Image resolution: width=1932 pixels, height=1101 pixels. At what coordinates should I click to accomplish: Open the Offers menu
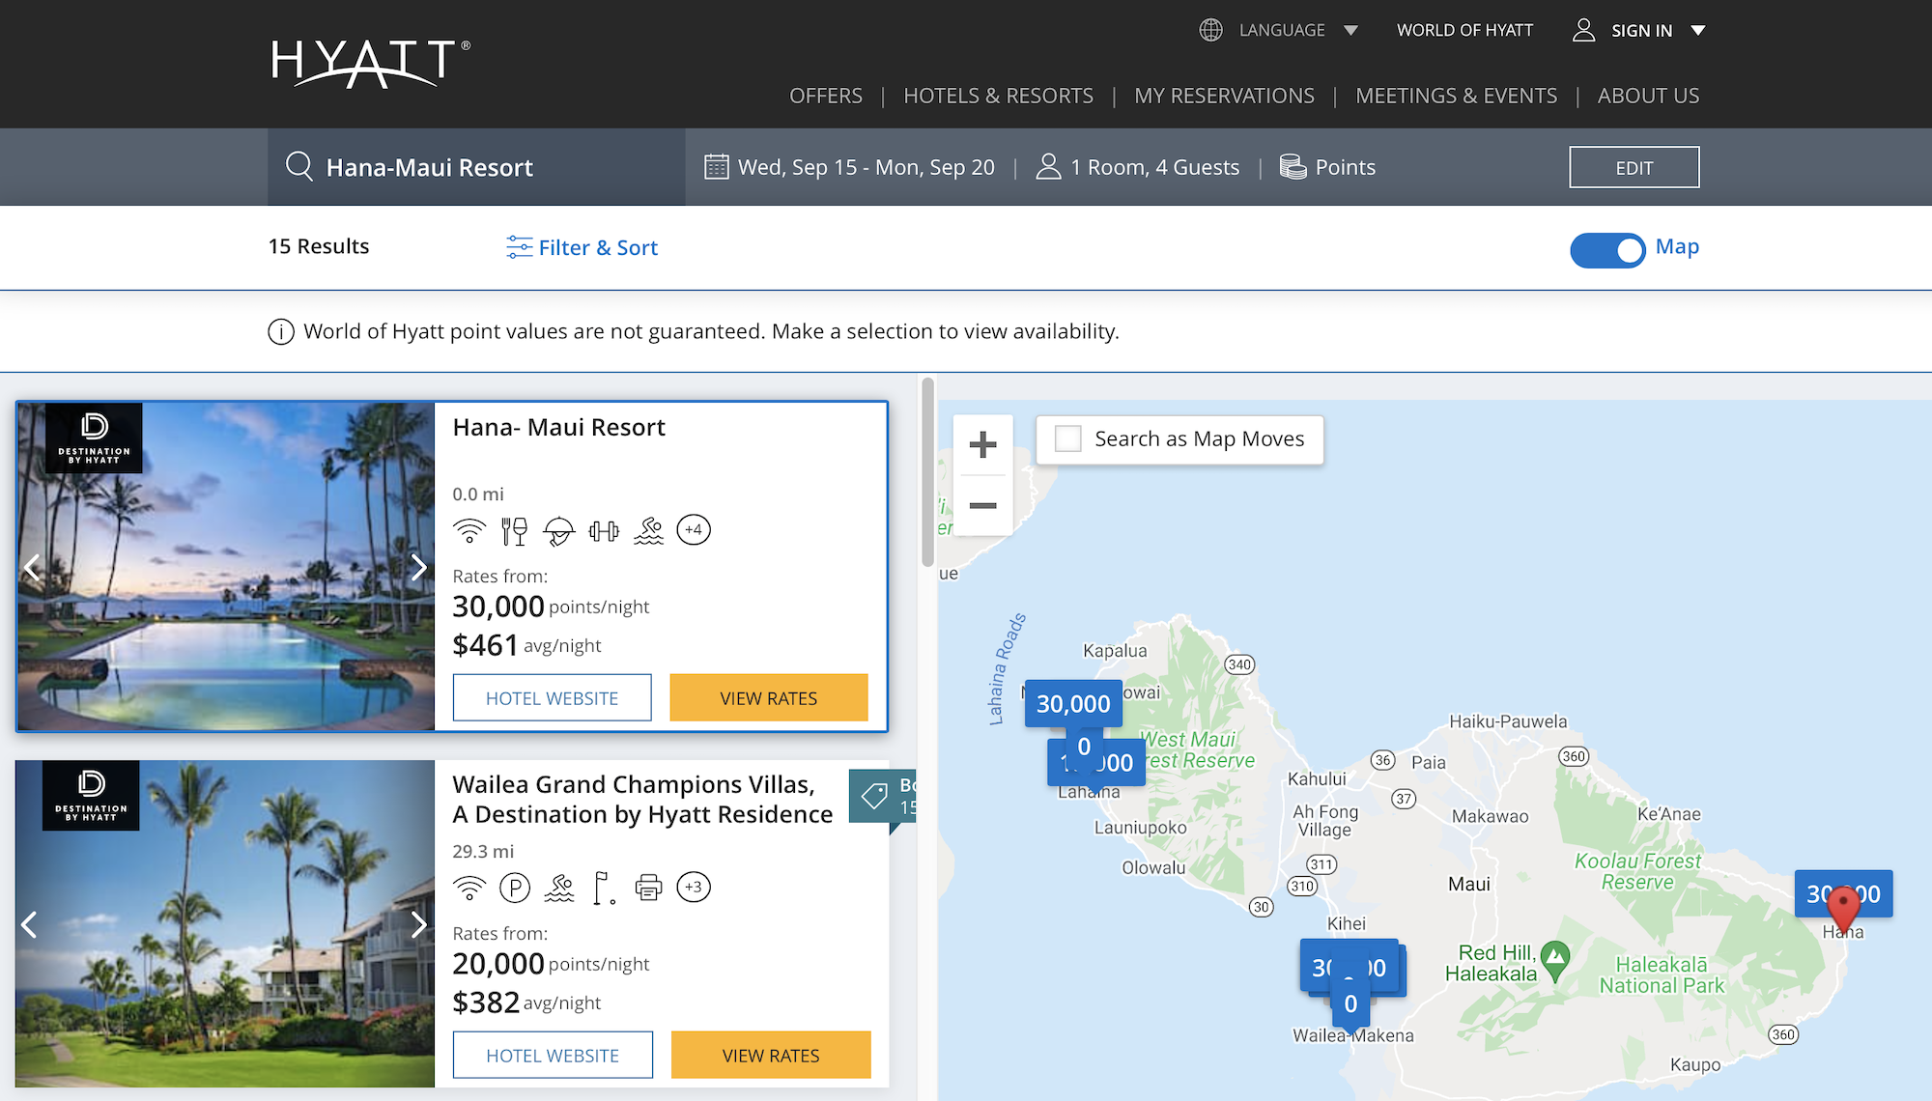[826, 96]
